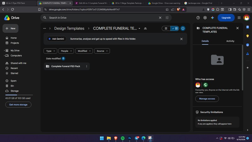Click the New button
Viewport: 252px width, 142px height.
10,28
